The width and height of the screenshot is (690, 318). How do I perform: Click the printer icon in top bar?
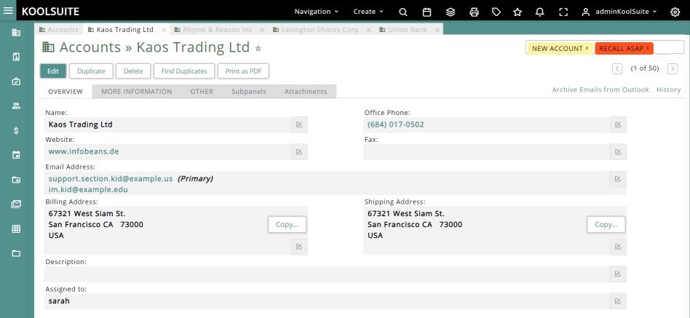coord(474,12)
